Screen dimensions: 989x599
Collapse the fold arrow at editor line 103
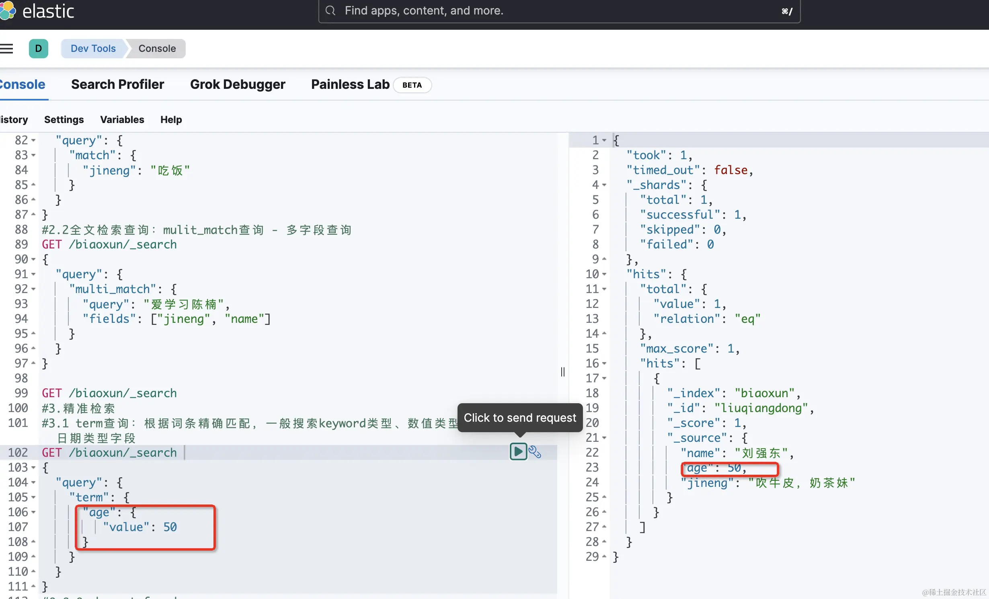pyautogui.click(x=33, y=468)
